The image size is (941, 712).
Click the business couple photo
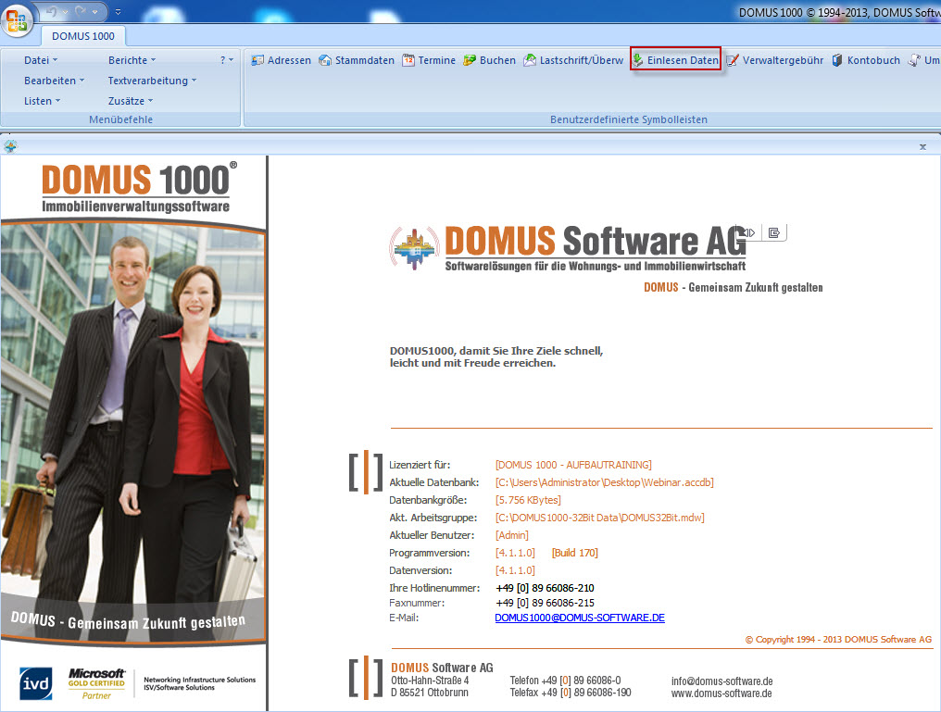pos(133,431)
